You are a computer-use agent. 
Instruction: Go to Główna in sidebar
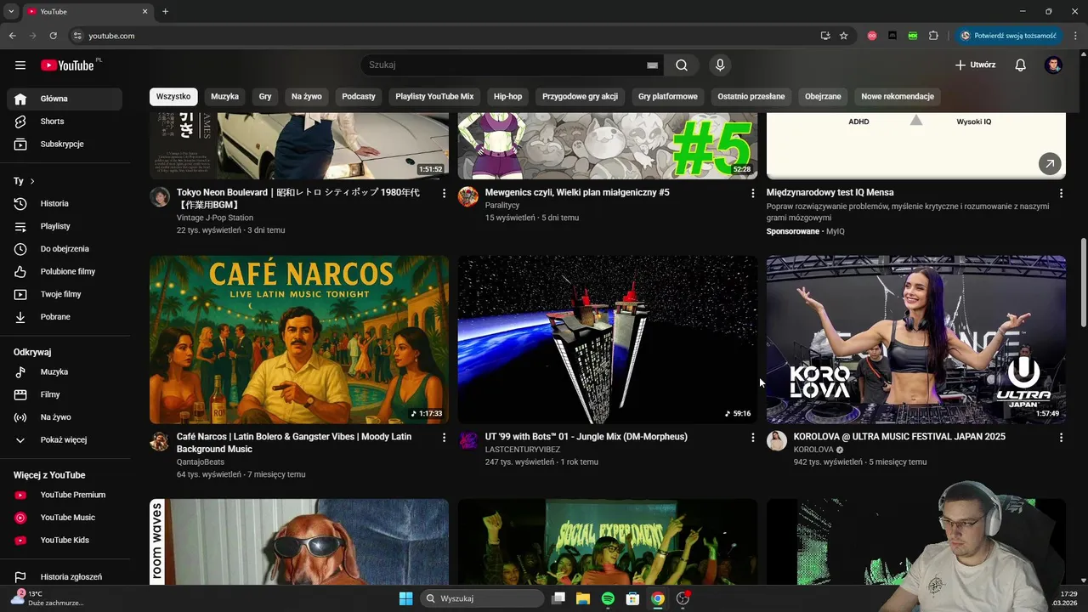point(65,99)
